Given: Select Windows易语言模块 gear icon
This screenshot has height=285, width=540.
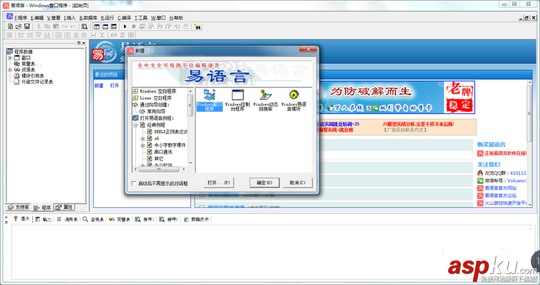Looking at the screenshot, I should click(293, 100).
